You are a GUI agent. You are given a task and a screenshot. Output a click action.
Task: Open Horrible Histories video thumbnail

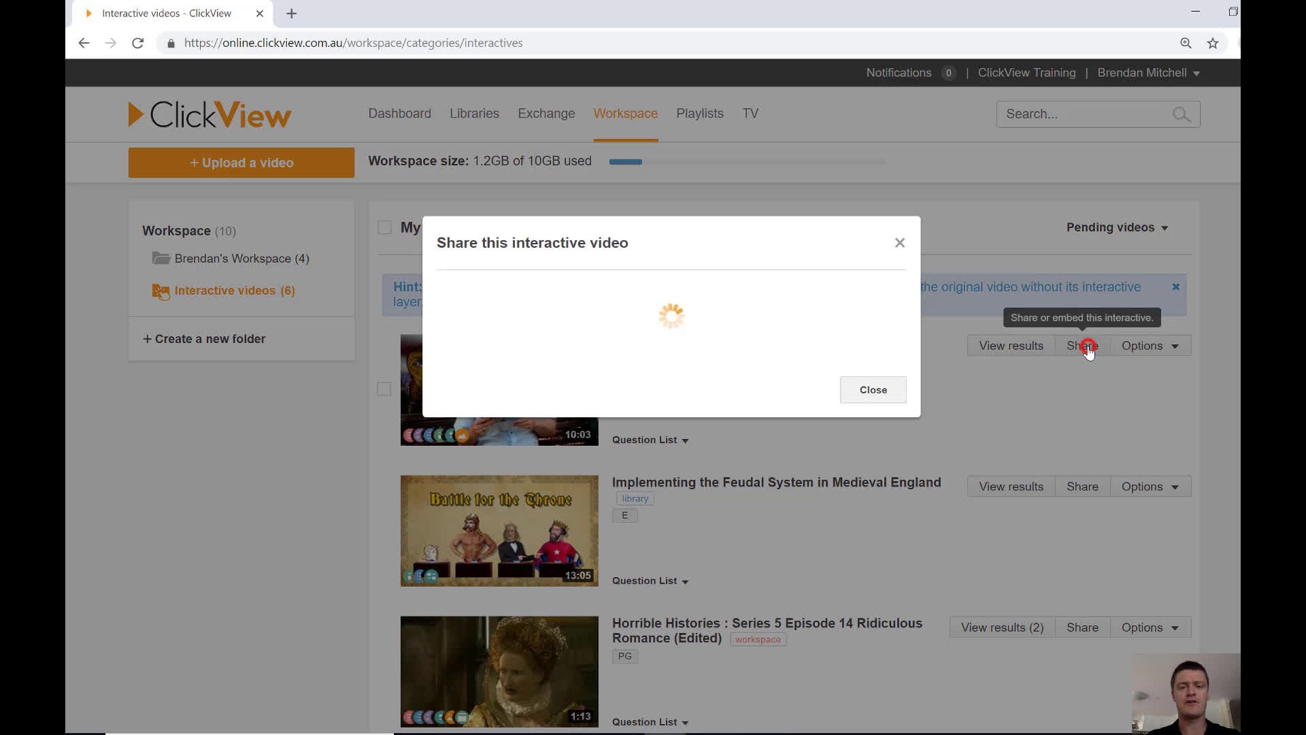coord(499,672)
